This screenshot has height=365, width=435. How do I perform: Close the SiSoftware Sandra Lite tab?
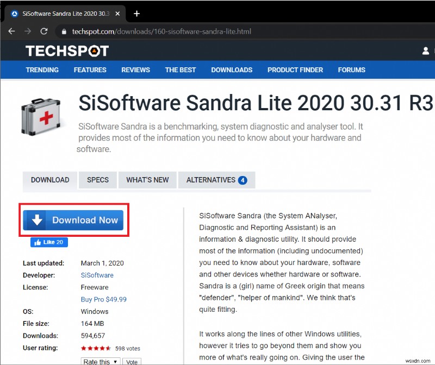coord(117,14)
